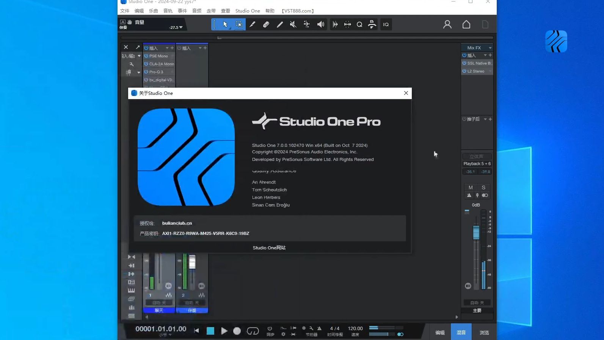The height and width of the screenshot is (340, 604).
Task: Toggle power for CLA-2A Mono insert
Action: click(x=146, y=64)
